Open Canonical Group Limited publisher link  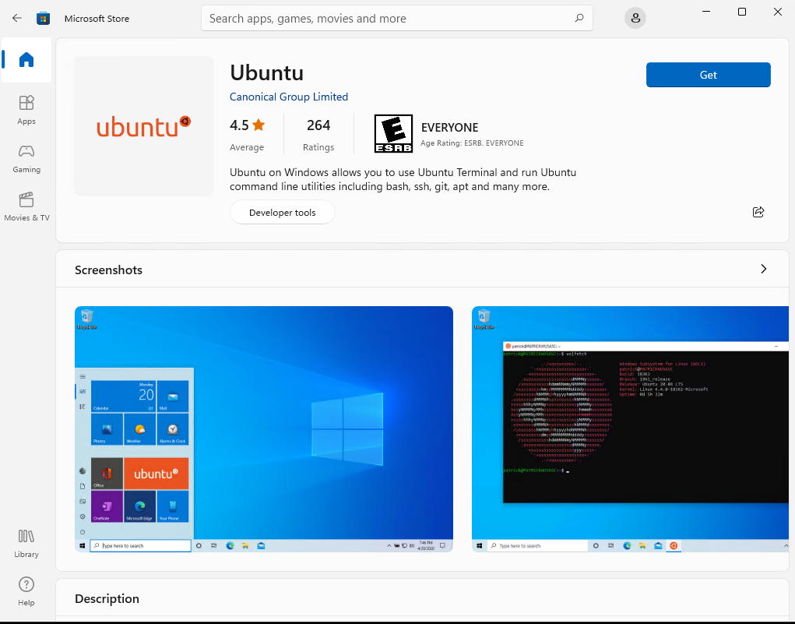(x=289, y=97)
